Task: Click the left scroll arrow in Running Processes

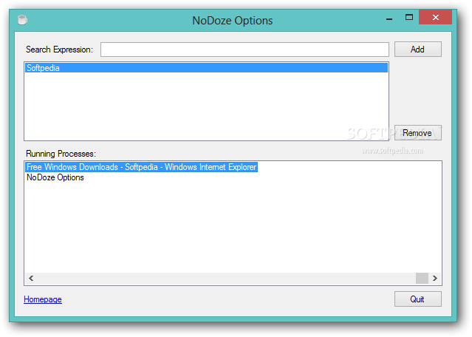Action: tap(31, 278)
